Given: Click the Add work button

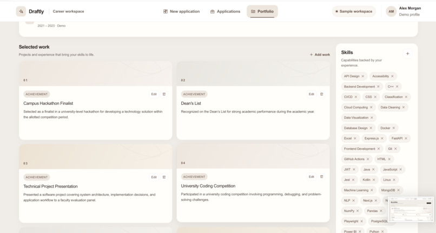Looking at the screenshot, I should [x=320, y=55].
